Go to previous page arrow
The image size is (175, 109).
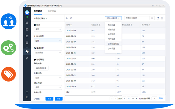[116, 99]
